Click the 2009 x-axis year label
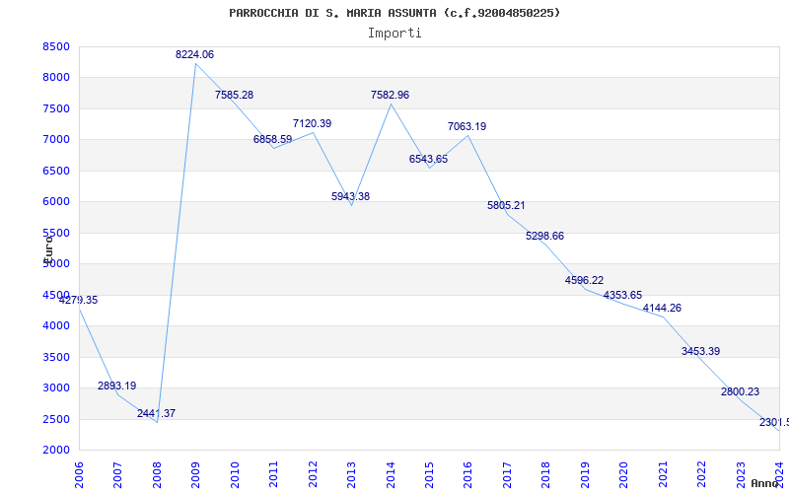This screenshot has height=493, width=789. [195, 475]
